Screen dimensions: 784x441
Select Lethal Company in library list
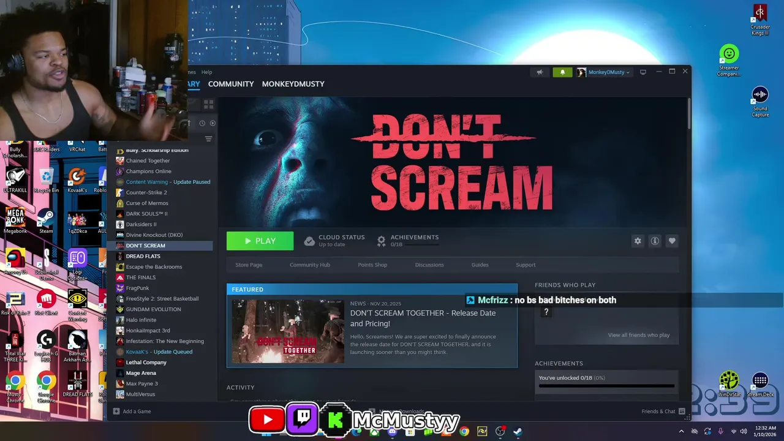pyautogui.click(x=146, y=362)
